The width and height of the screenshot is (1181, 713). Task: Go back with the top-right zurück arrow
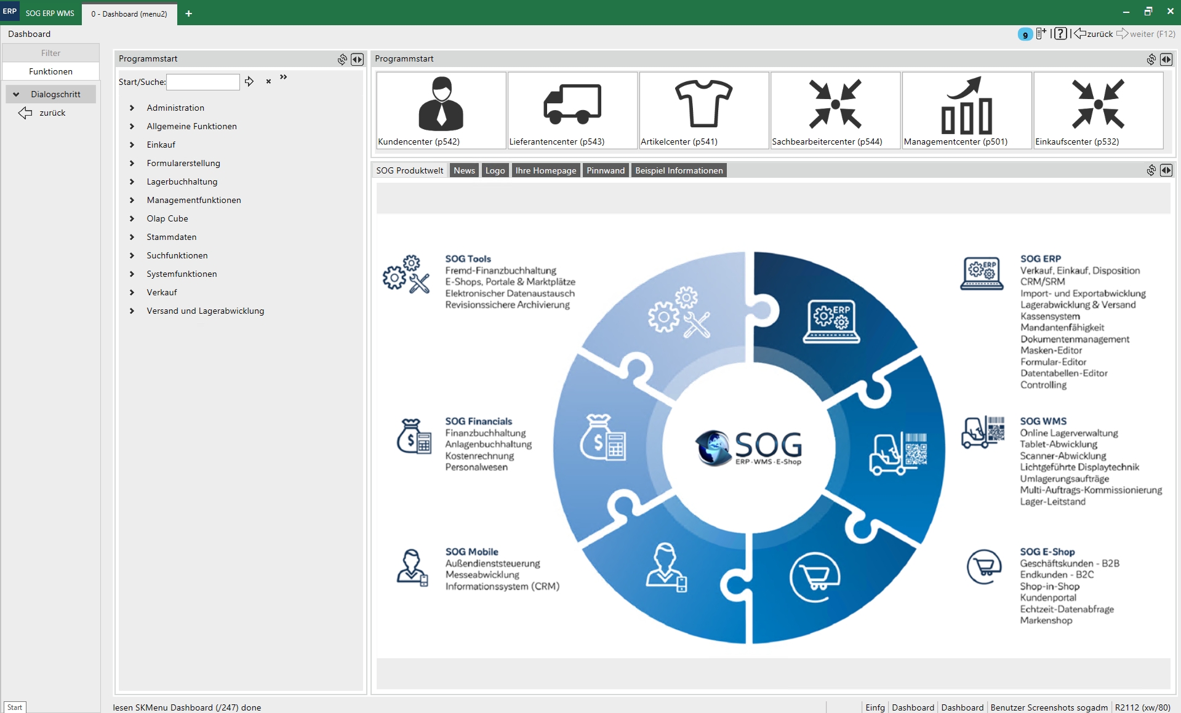[x=1094, y=34]
